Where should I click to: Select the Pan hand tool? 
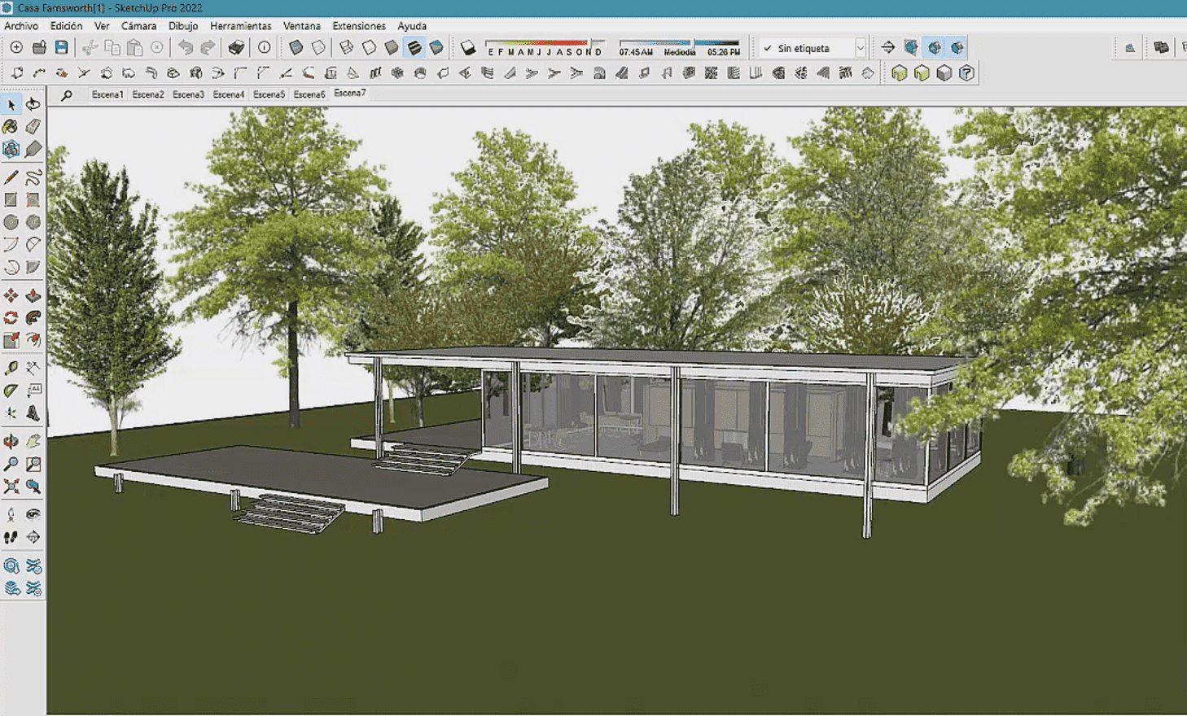click(33, 442)
